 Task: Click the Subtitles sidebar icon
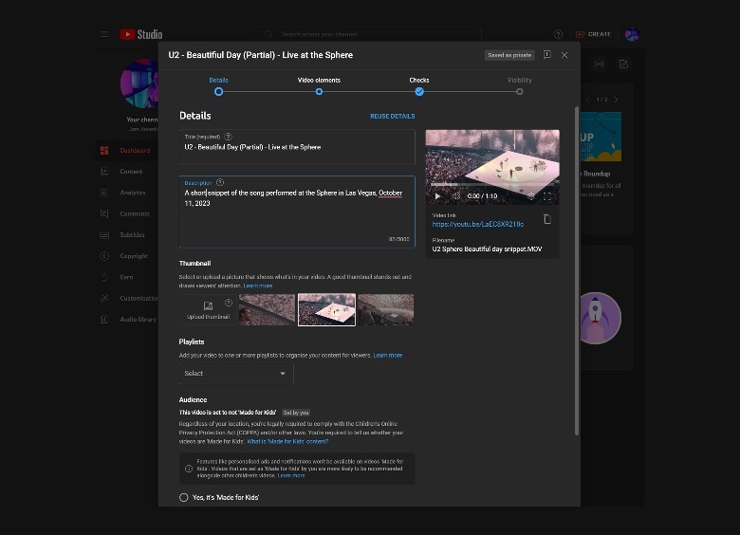click(104, 235)
